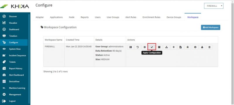The width and height of the screenshot is (234, 105).
Task: Click the archive box icon in Actions
Action: [x=159, y=47]
